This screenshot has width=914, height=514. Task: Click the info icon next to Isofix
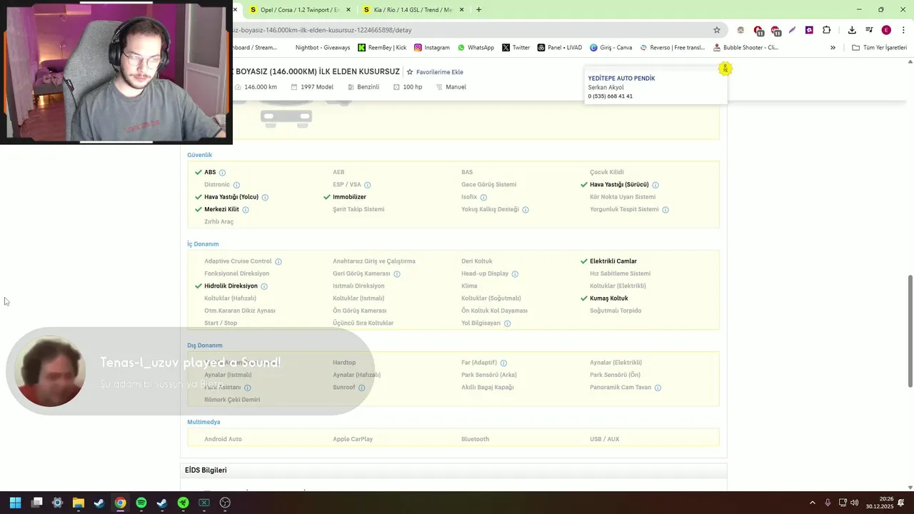[x=483, y=197]
